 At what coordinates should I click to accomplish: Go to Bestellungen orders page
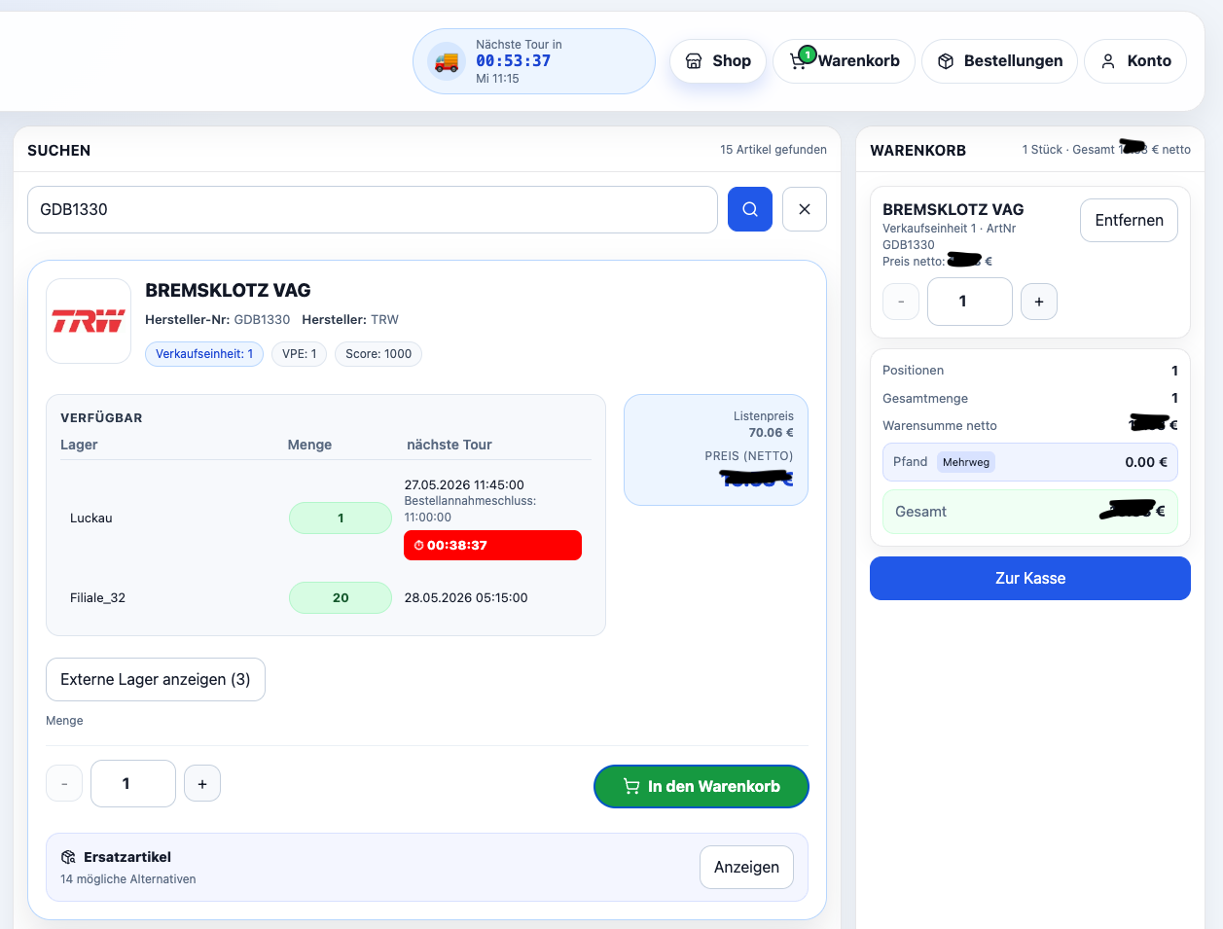click(999, 61)
